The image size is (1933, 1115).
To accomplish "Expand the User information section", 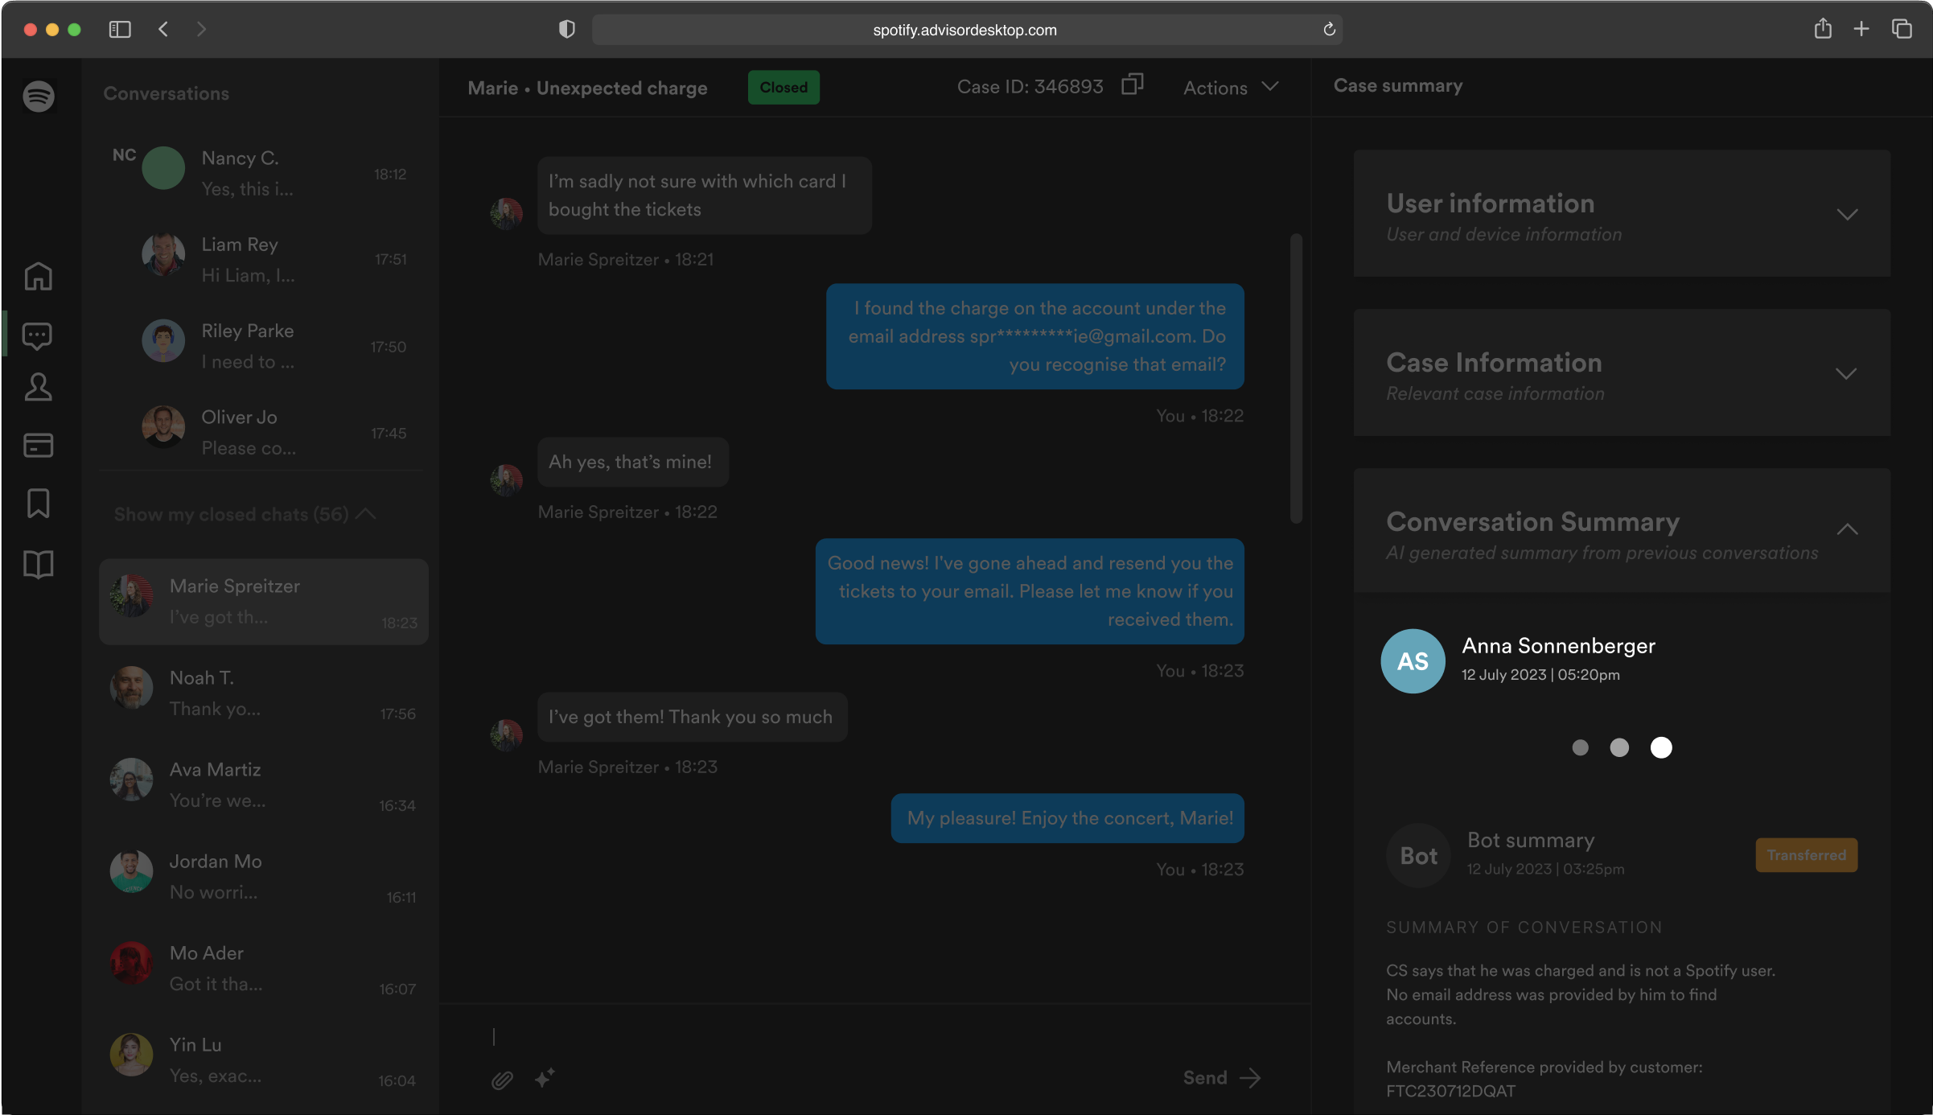I will 1847,215.
